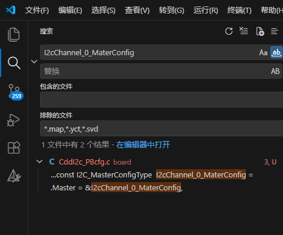Open the 编辑(E) menu
Viewport: 283px width, 235px height.
70,10
